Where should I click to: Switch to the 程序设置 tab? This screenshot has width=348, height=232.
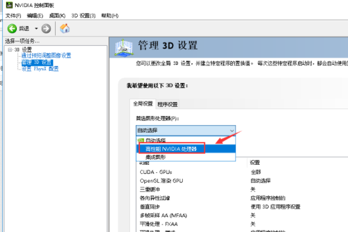coord(168,104)
